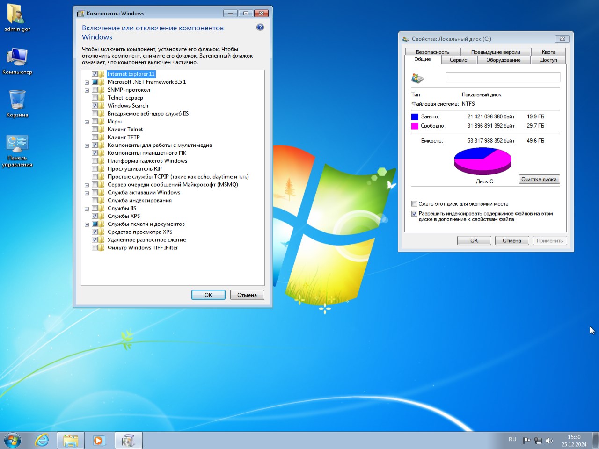Click the disk usage pie chart
The height and width of the screenshot is (449, 599).
[x=482, y=161]
